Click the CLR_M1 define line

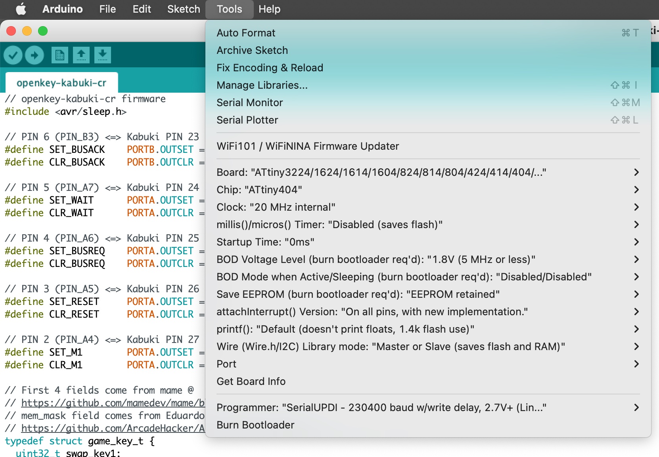[x=105, y=365]
